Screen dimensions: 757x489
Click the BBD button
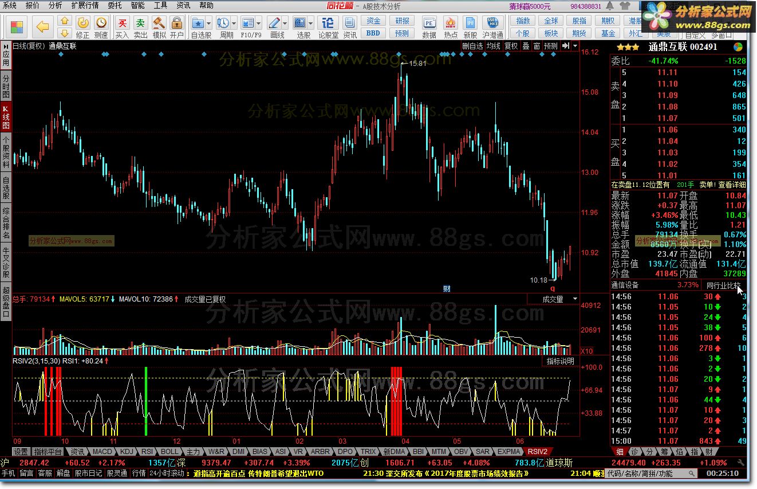click(373, 33)
